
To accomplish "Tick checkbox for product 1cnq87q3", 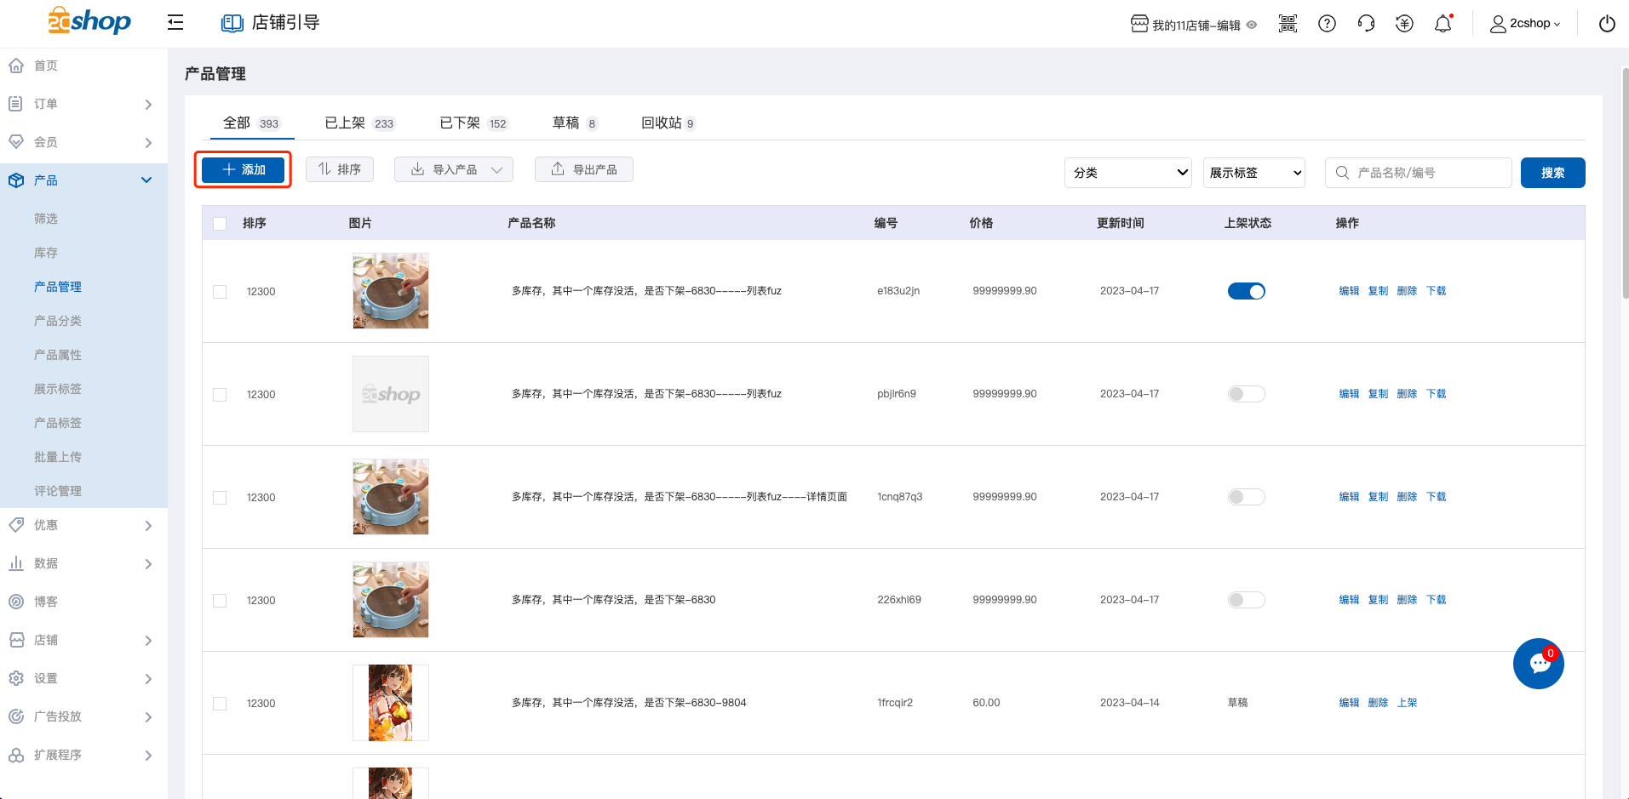I will [x=220, y=498].
